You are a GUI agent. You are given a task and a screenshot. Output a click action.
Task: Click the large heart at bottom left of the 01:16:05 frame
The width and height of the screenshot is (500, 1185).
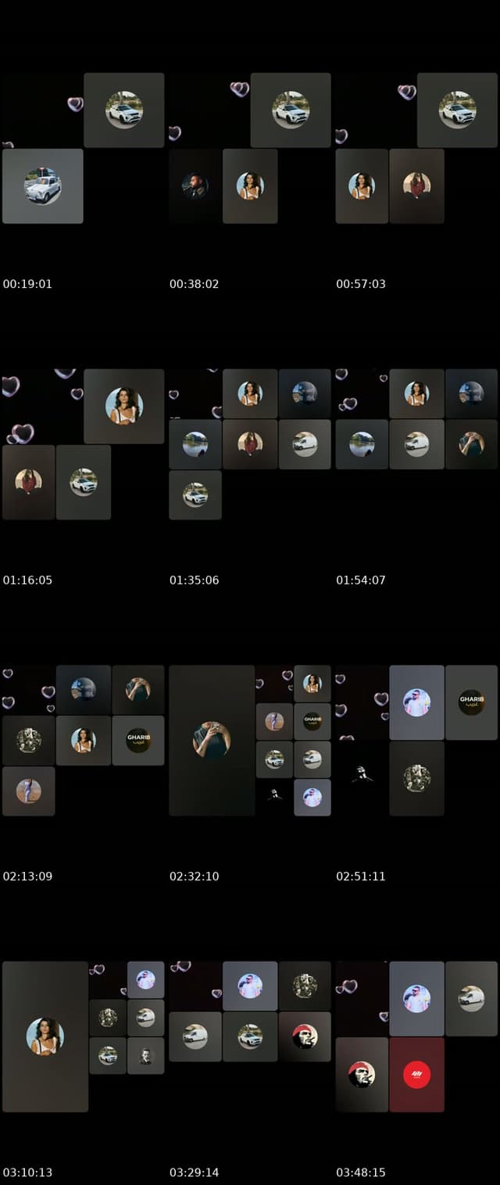(22, 433)
